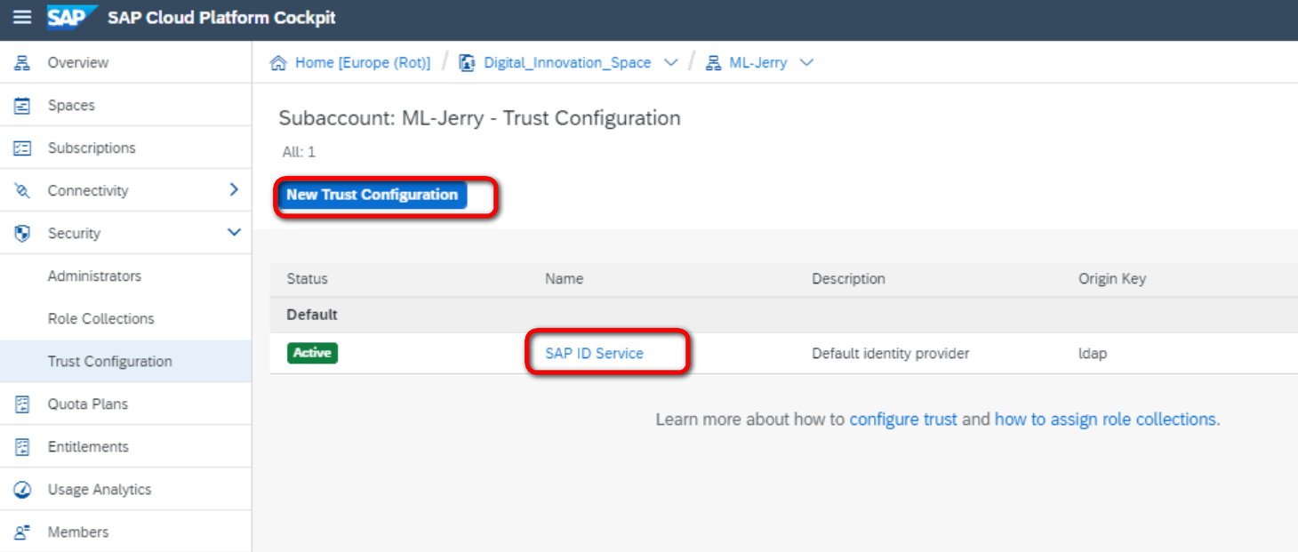Open Spaces in the sidebar

point(125,106)
